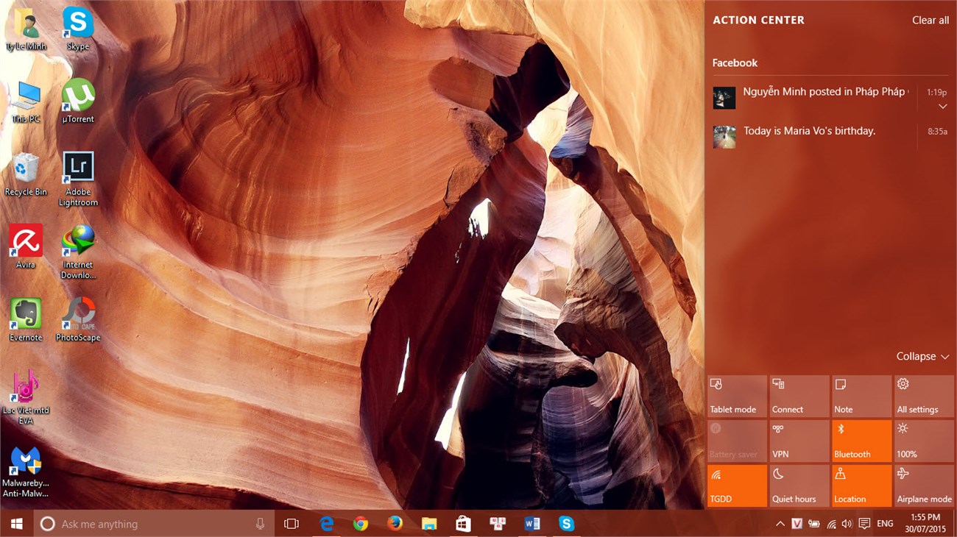Image resolution: width=957 pixels, height=537 pixels.
Task: Select the PhotoScape desktop shortcut
Action: tap(78, 321)
